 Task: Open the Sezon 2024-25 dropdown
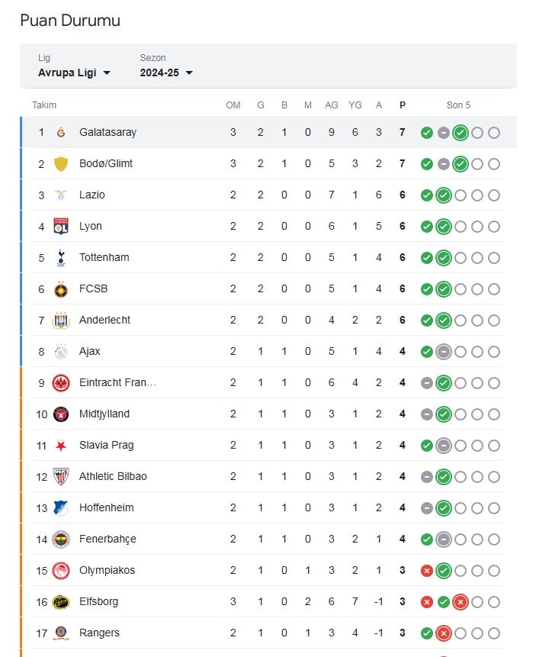point(166,72)
